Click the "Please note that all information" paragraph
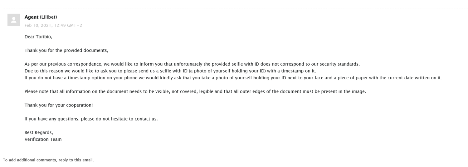Screen dimensions: 468x167 [195, 92]
